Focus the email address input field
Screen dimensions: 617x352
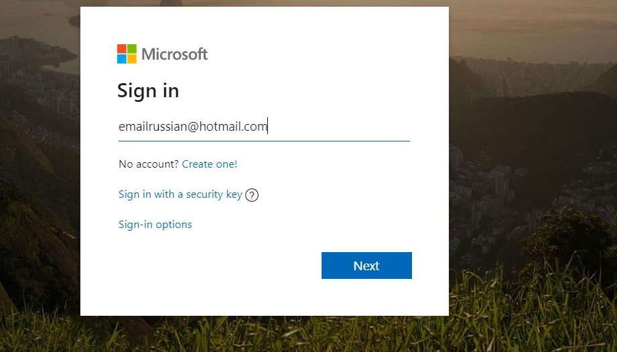pos(264,127)
